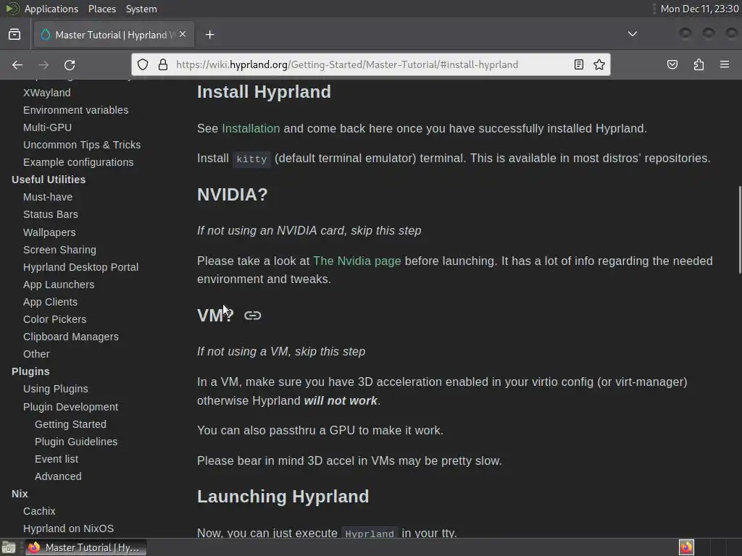Open Other utilities sidebar page

[36, 354]
